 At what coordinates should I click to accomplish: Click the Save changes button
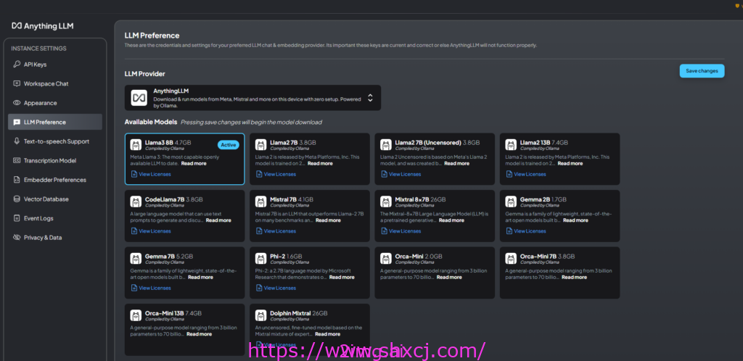pyautogui.click(x=702, y=71)
